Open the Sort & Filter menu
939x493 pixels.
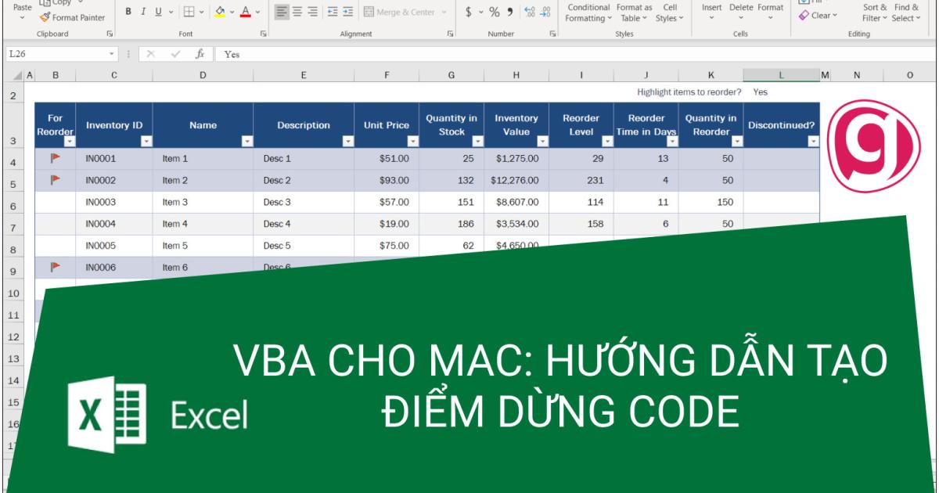coord(874,11)
